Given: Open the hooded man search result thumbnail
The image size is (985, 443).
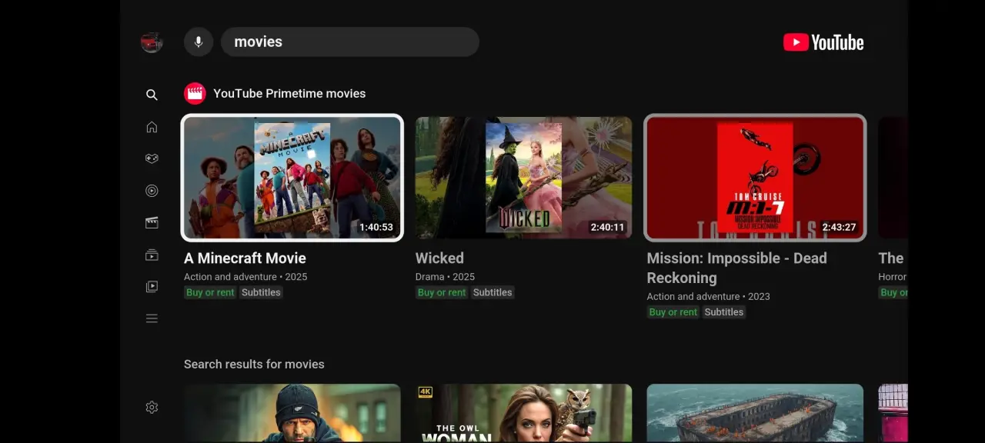Looking at the screenshot, I should [292, 413].
